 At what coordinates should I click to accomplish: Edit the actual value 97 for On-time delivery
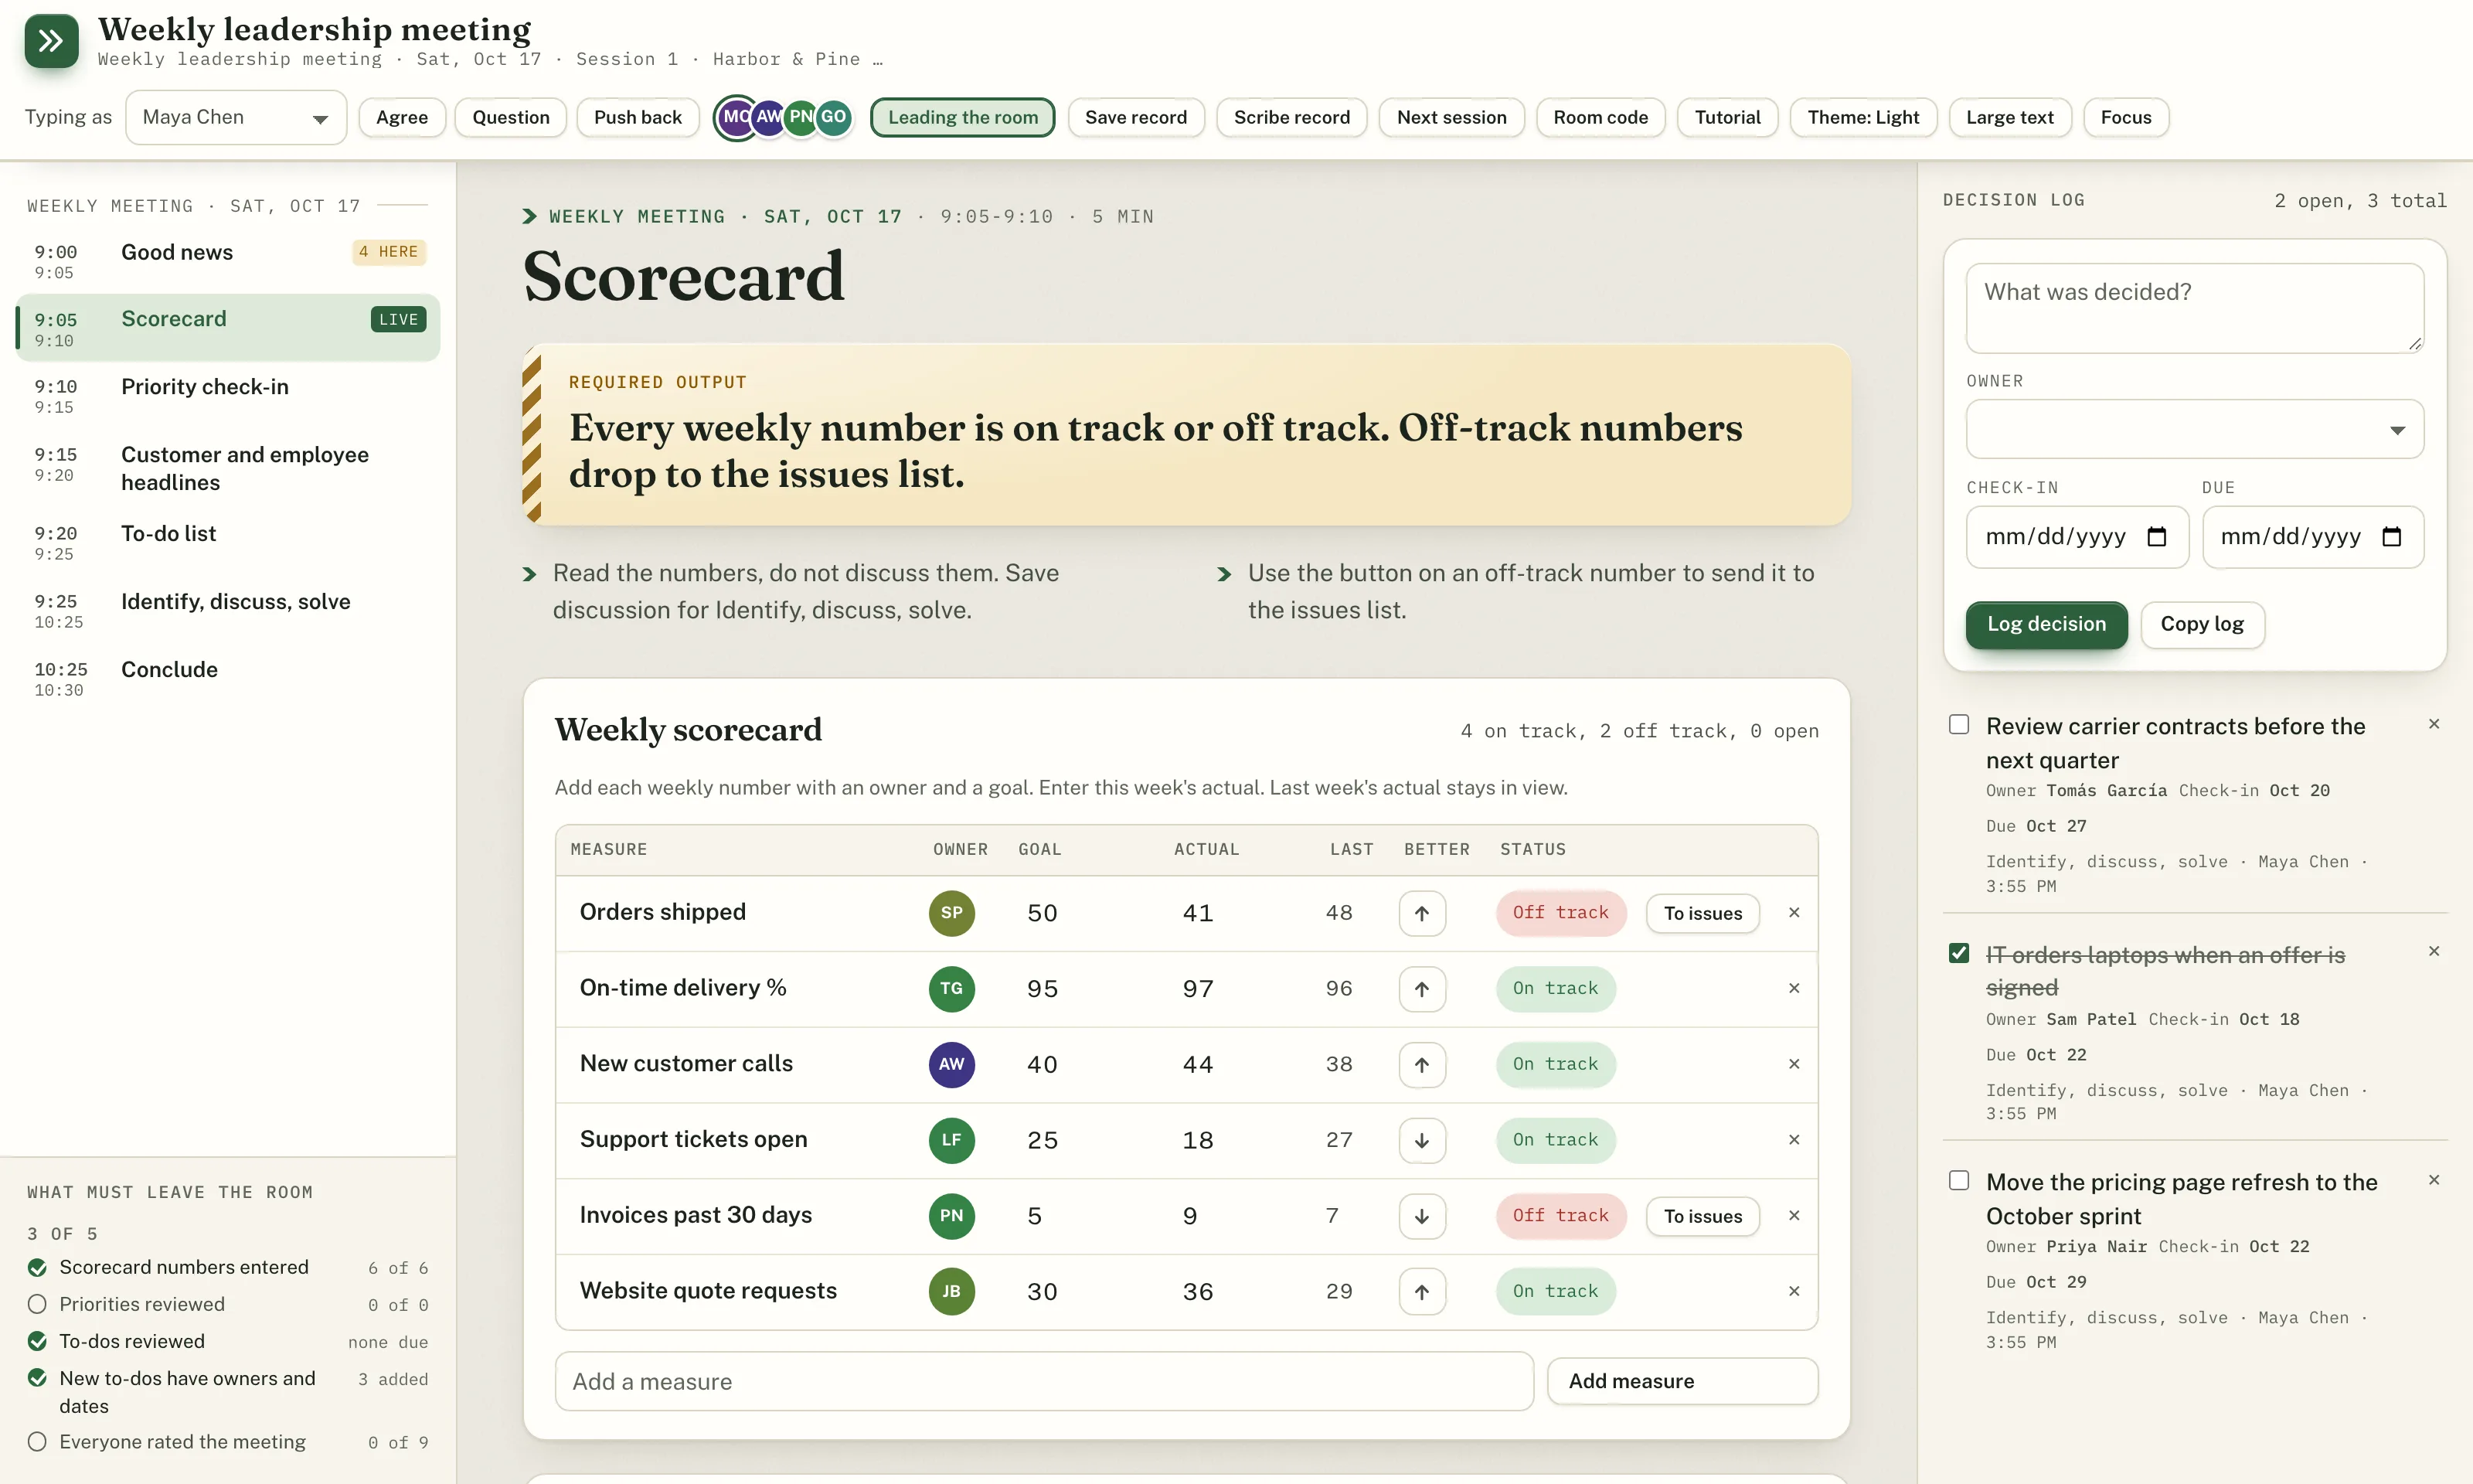coord(1198,989)
